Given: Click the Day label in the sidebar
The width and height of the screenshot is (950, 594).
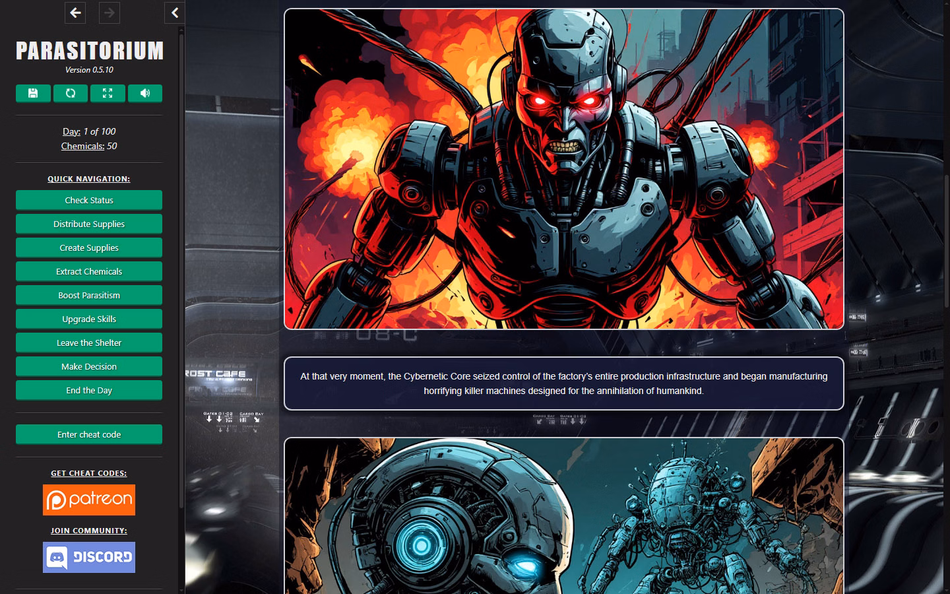Looking at the screenshot, I should (71, 131).
